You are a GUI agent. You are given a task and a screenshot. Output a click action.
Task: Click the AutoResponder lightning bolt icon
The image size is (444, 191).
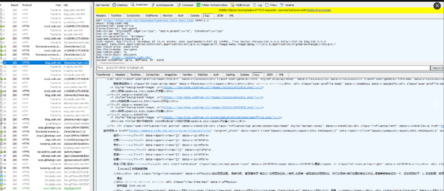coord(153,5)
